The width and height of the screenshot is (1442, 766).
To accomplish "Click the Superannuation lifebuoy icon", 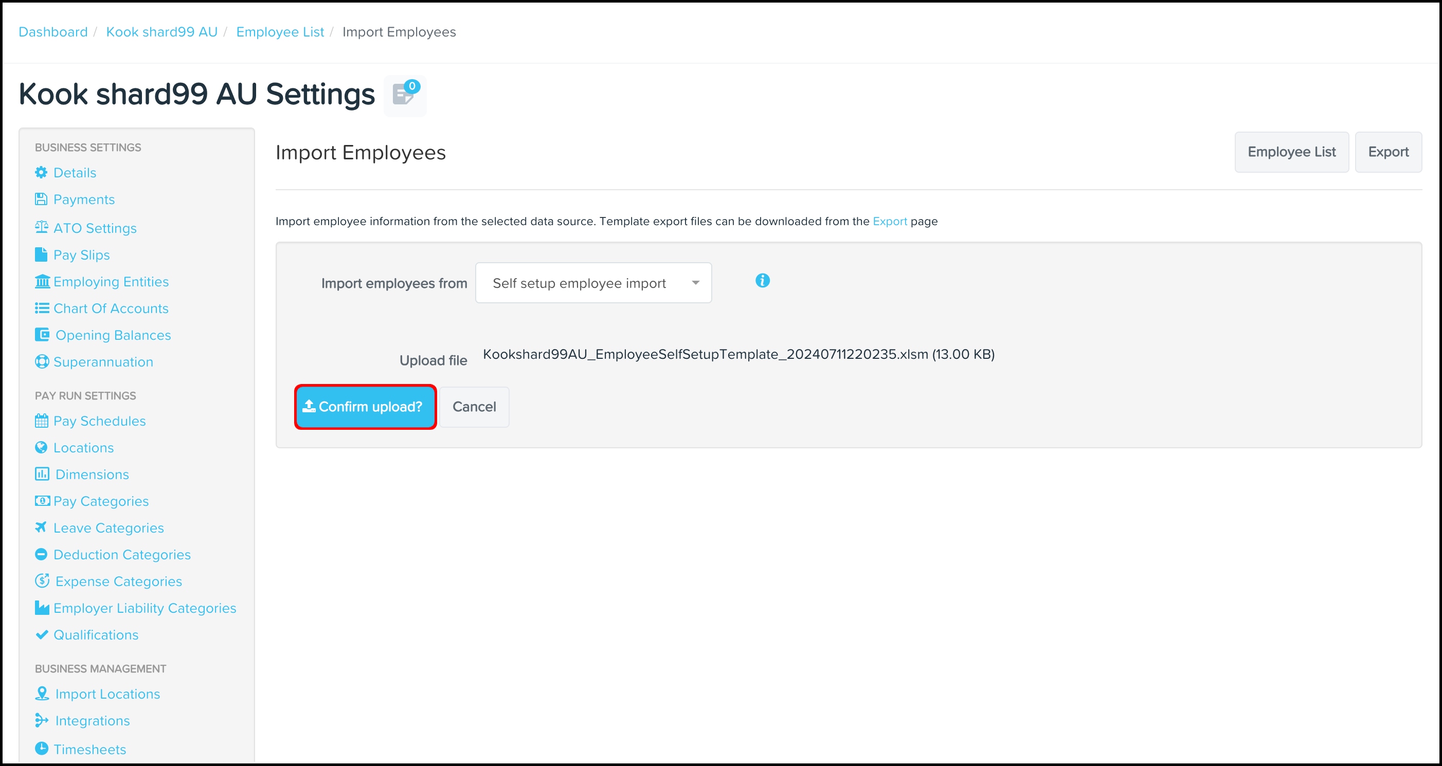I will 42,361.
